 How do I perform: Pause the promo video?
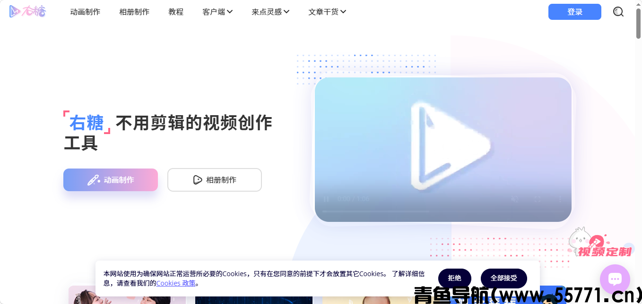click(326, 199)
